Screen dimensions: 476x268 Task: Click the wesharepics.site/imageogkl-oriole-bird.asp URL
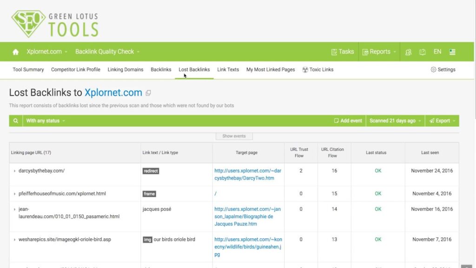click(x=65, y=240)
